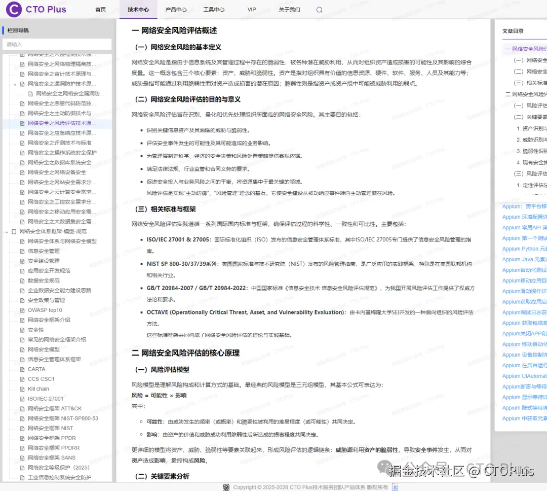Click the QR code icon in footer
Viewport: 547px width, 491px height.
pyautogui.click(x=226, y=487)
